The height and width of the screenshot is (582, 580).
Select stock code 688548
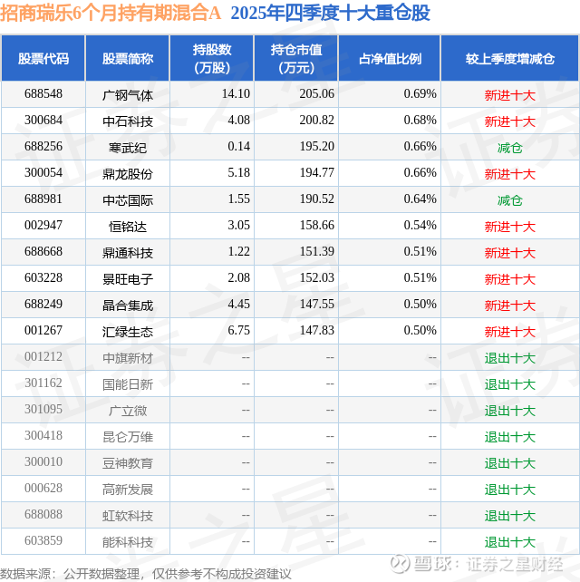43,93
